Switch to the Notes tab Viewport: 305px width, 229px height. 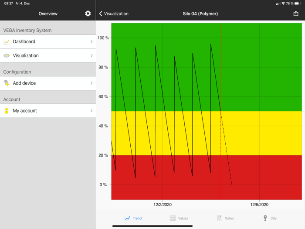[x=225, y=218]
